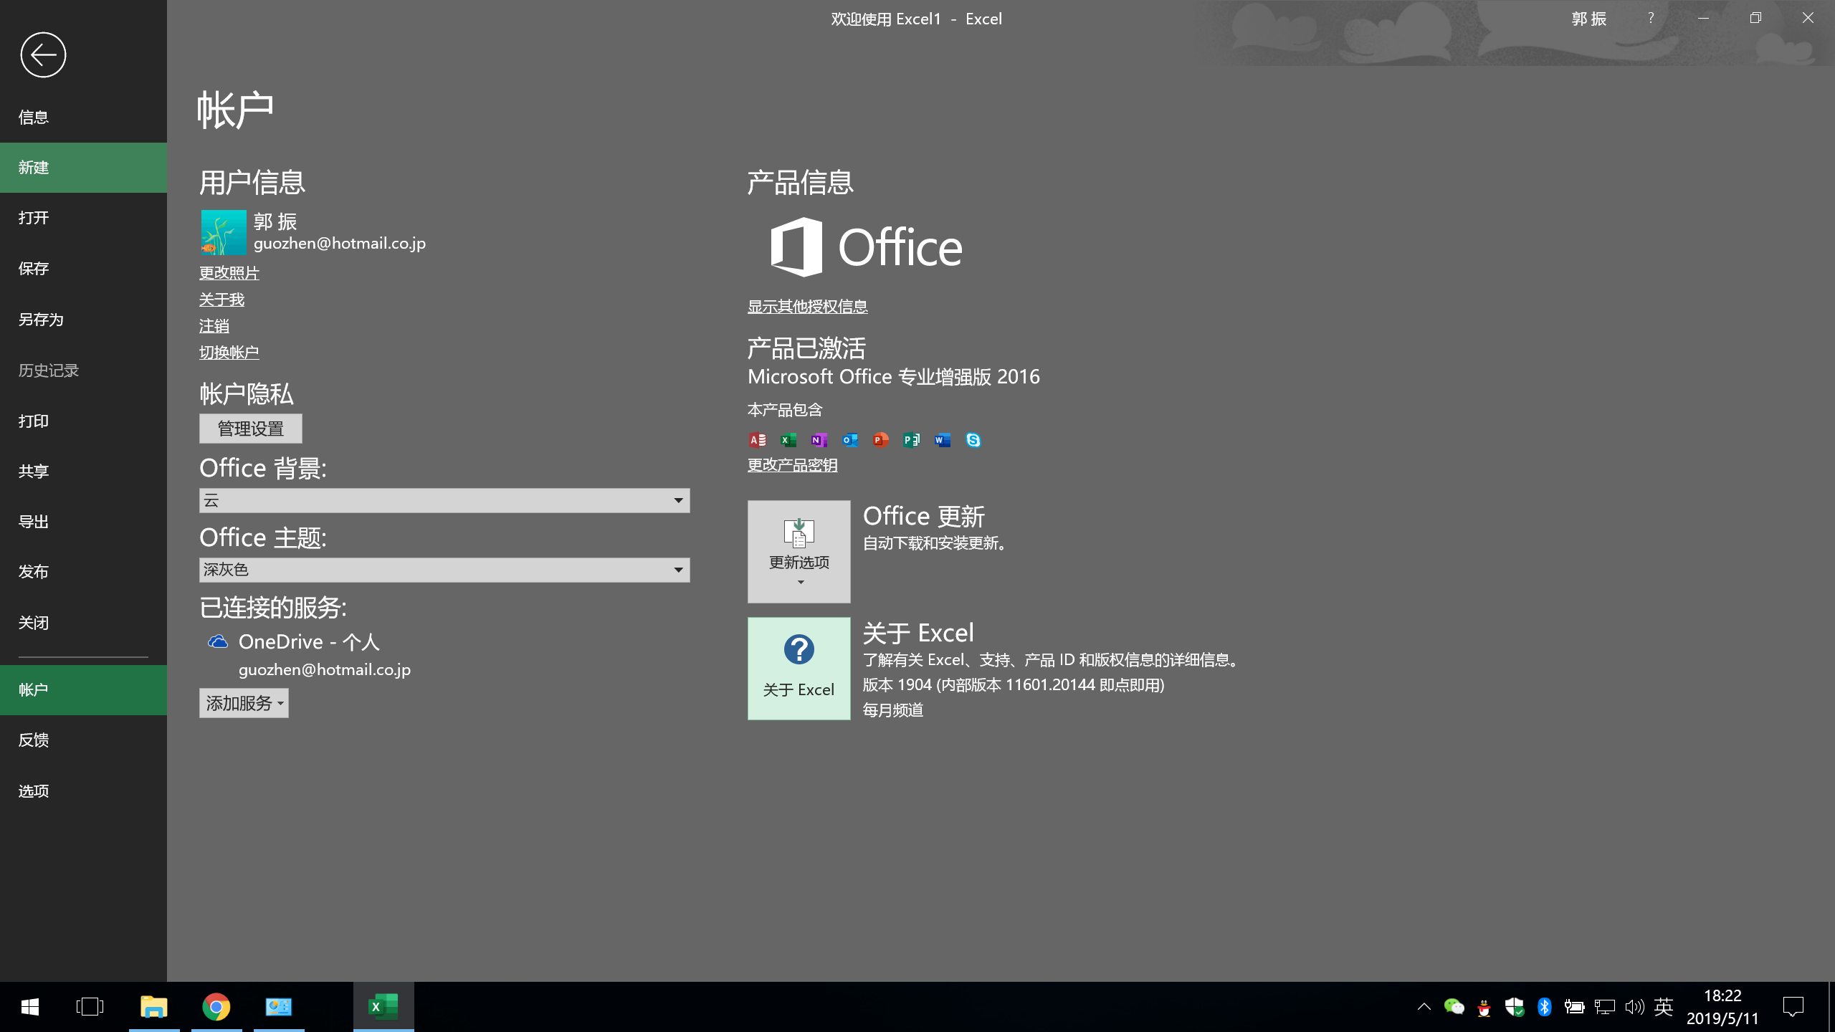Screen dimensions: 1835x1032
Task: Click the 郭 振 account name in title bar
Action: click(x=1589, y=19)
